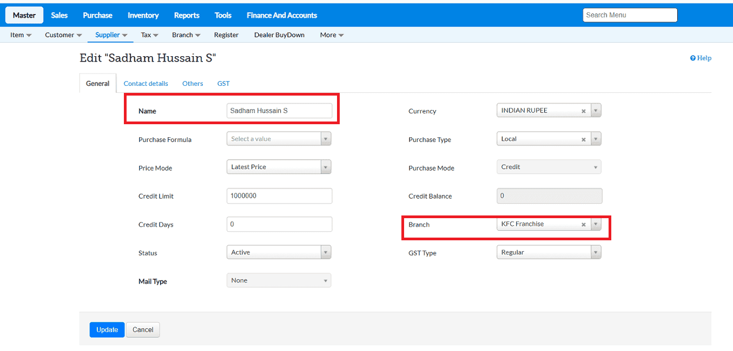Expand the Purchase Formula dropdown
This screenshot has width=733, height=351.
coord(326,139)
